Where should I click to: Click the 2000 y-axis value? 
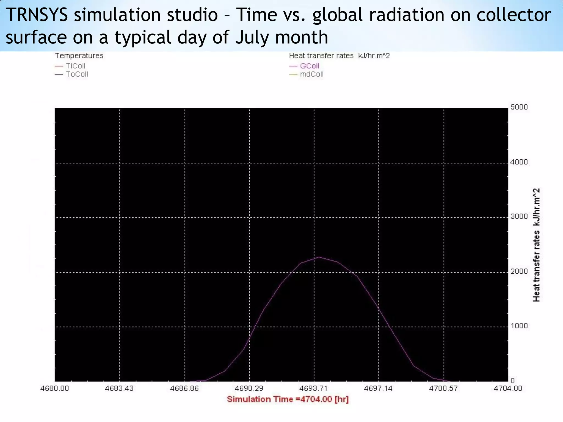(519, 271)
